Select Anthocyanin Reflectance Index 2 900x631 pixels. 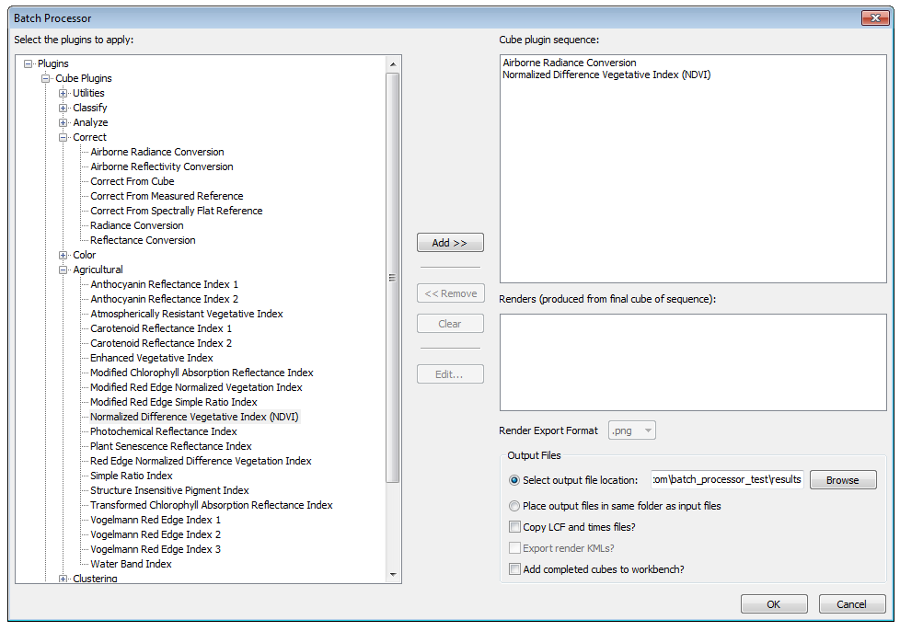tap(164, 300)
